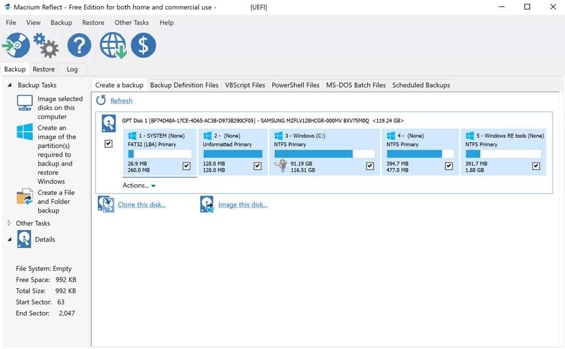Click the 5 - Windows RE tools usage bar
This screenshot has width=565, height=349.
[503, 154]
